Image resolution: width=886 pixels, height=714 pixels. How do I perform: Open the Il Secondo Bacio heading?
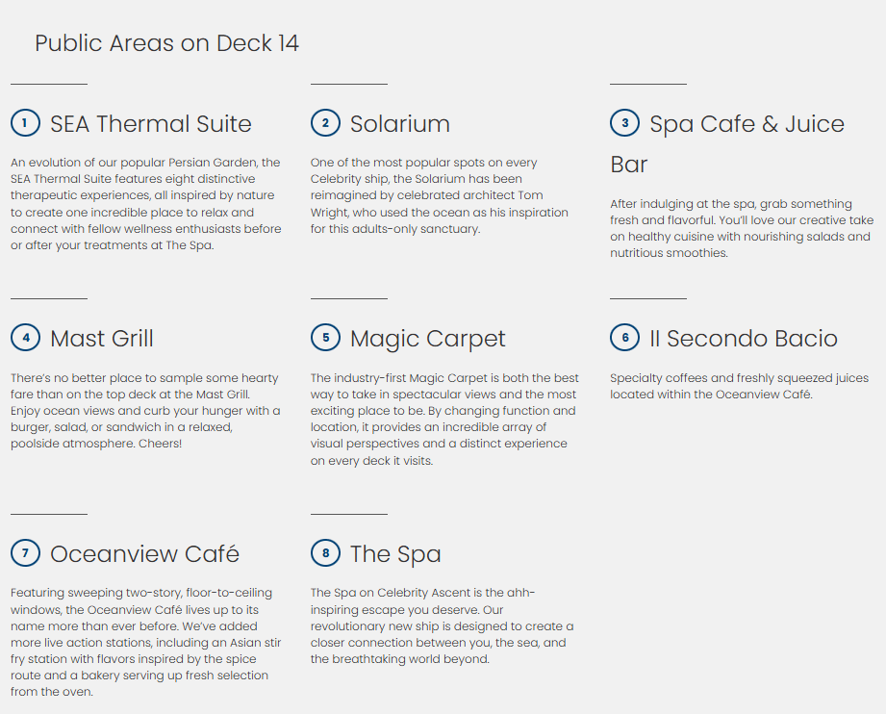click(744, 339)
